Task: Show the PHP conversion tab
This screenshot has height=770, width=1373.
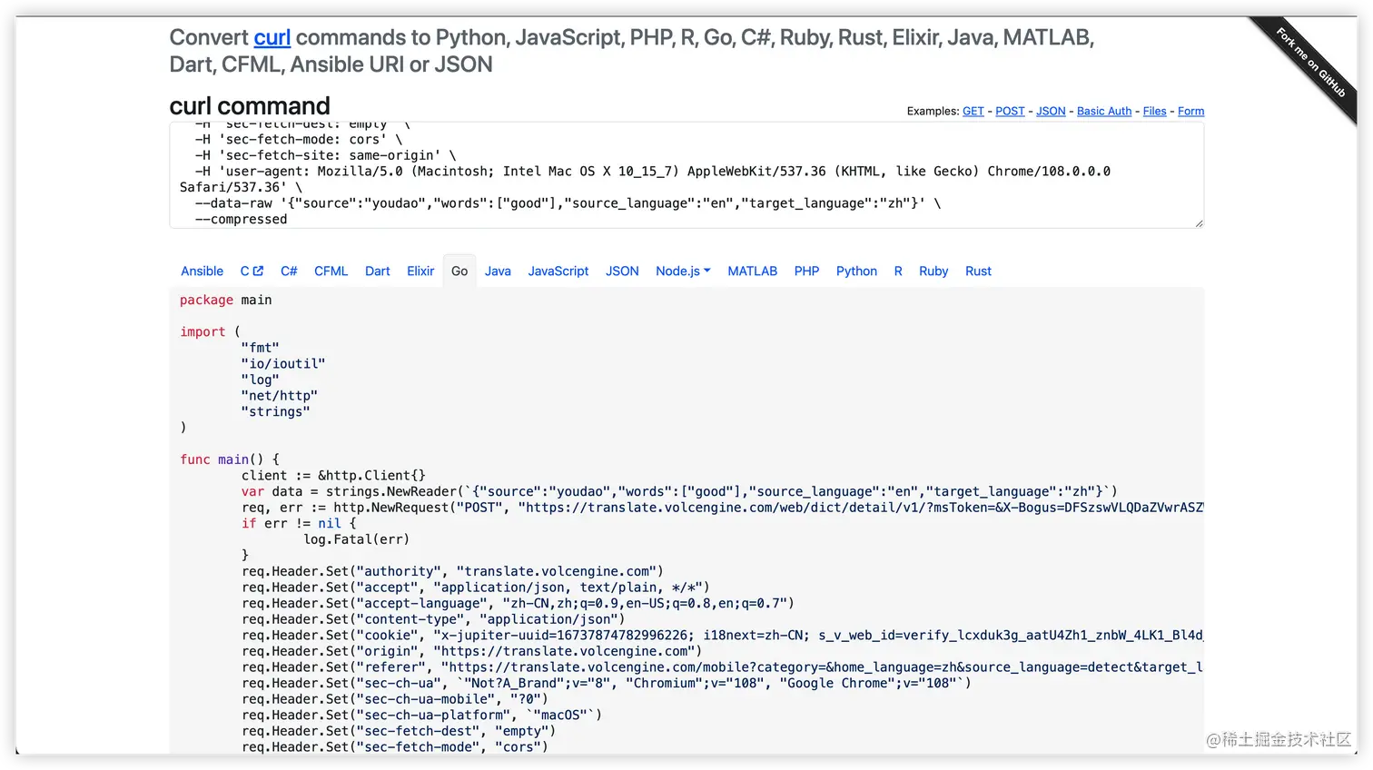Action: pos(806,271)
